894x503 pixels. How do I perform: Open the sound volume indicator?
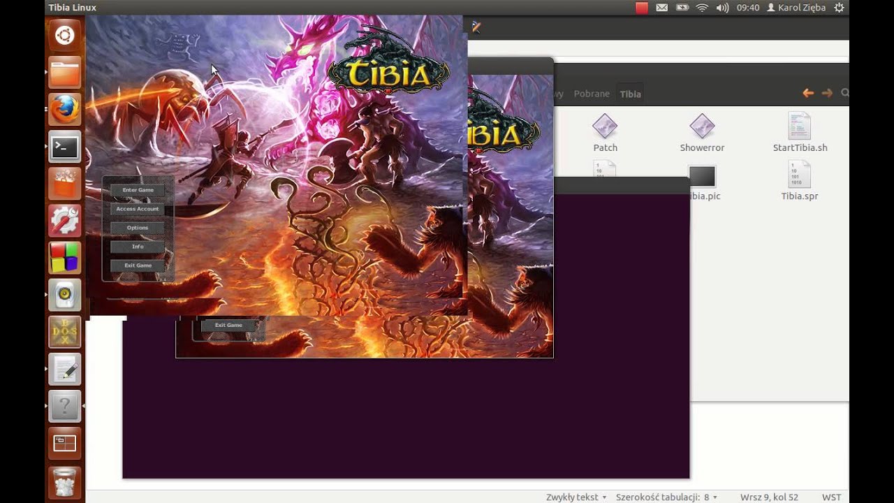coord(722,8)
